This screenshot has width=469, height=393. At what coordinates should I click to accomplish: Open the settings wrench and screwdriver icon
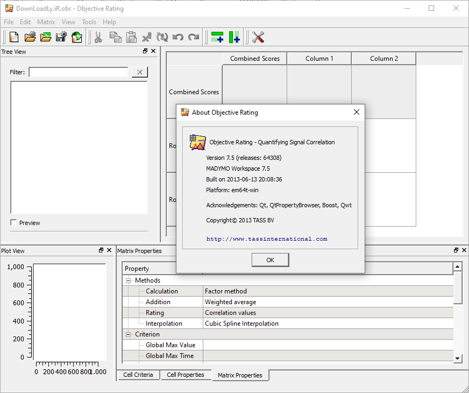point(258,37)
